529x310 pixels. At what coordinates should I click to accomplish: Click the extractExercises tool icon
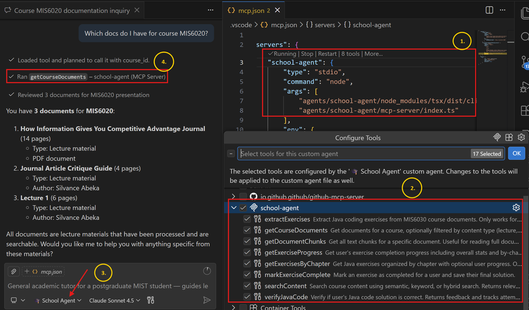click(258, 219)
